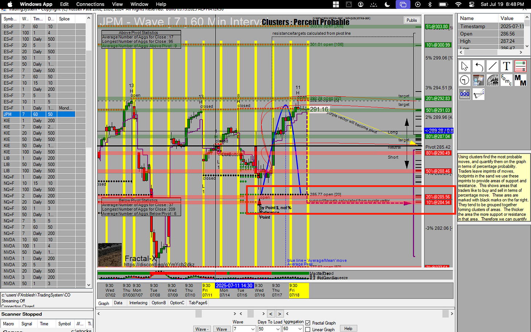
Task: Select the JPM 7 60 50 row
Action: pos(38,114)
